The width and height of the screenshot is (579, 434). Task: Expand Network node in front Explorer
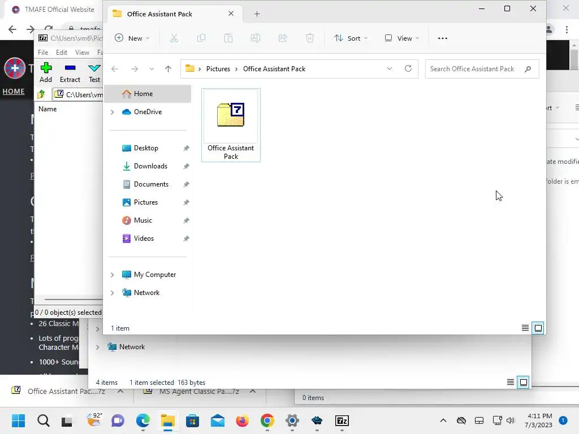pyautogui.click(x=113, y=293)
